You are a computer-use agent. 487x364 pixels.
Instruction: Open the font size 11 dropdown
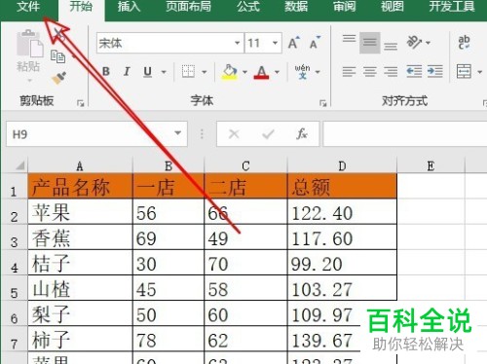click(x=275, y=43)
